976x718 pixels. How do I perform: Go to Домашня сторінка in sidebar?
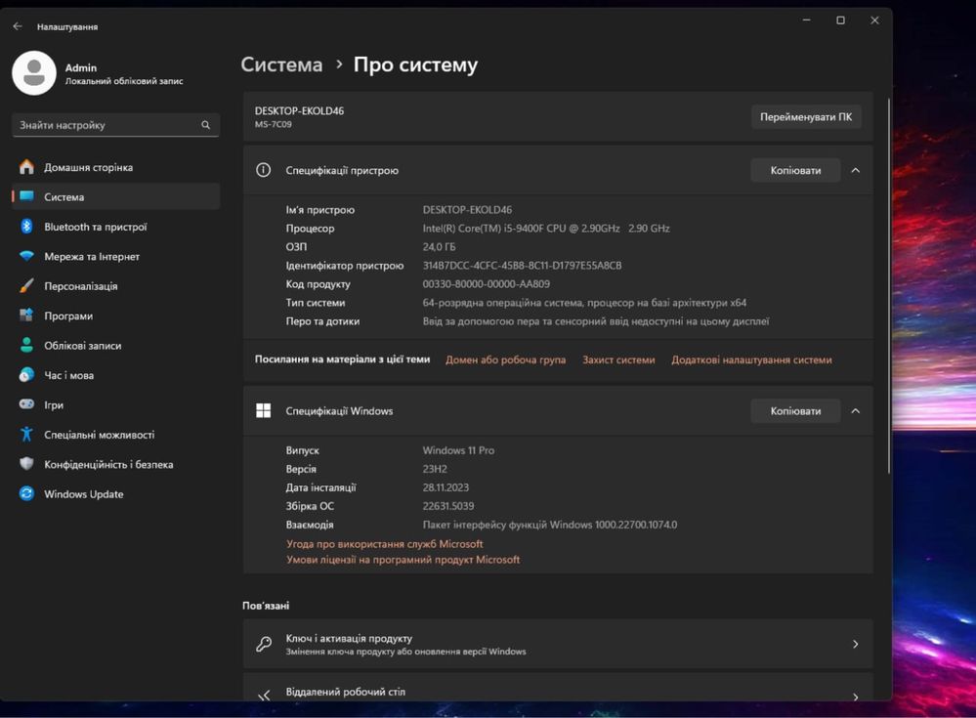116,167
